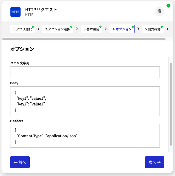Focus the クエリ文字列 input field
This screenshot has width=175, height=176.
[85, 72]
